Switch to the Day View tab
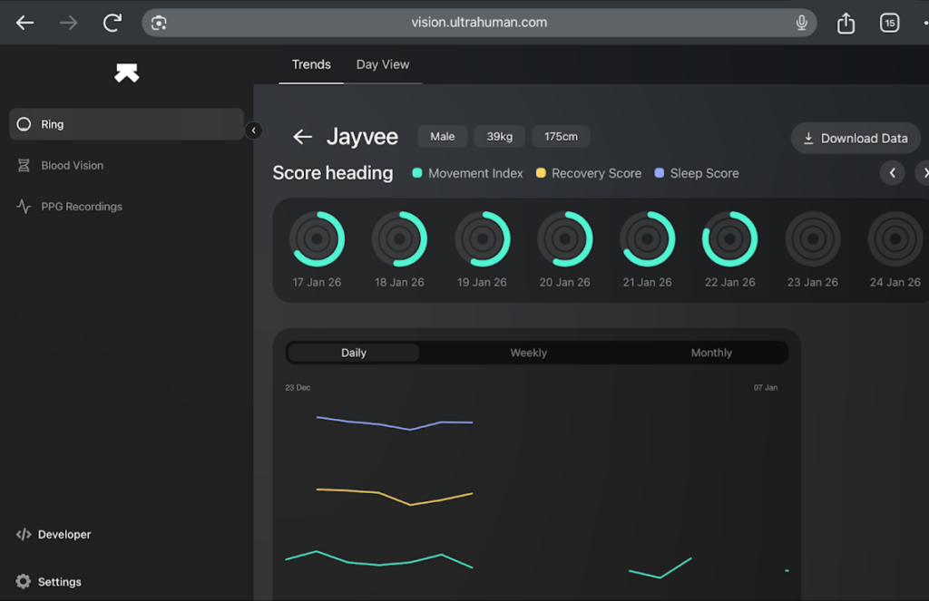This screenshot has width=929, height=601. [382, 64]
